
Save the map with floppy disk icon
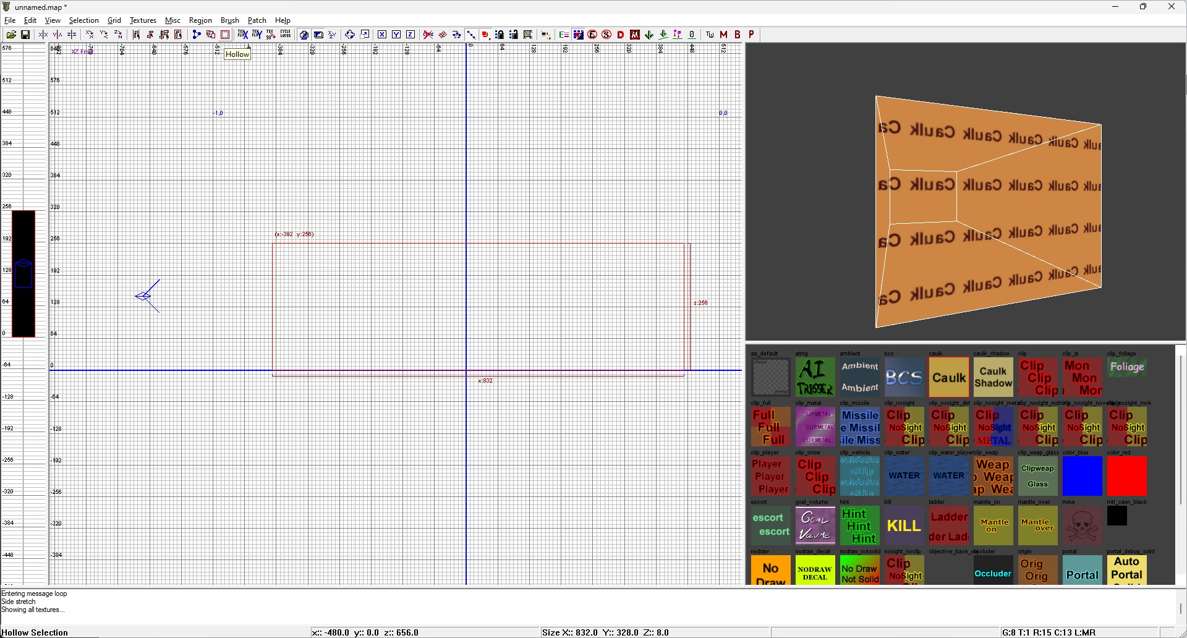25,35
